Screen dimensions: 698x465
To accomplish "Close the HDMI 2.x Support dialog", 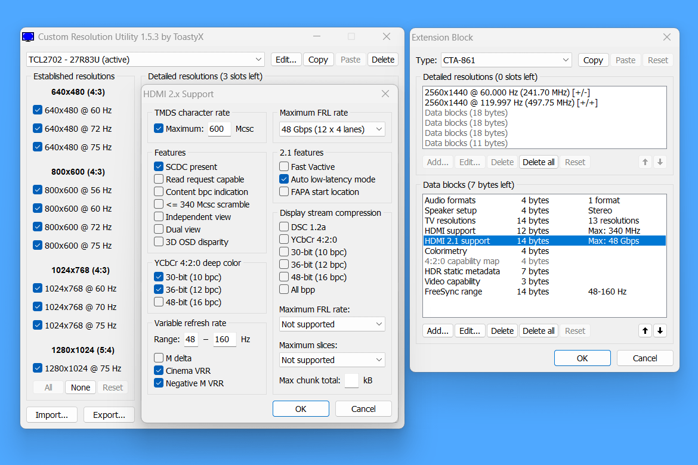I will (x=386, y=94).
